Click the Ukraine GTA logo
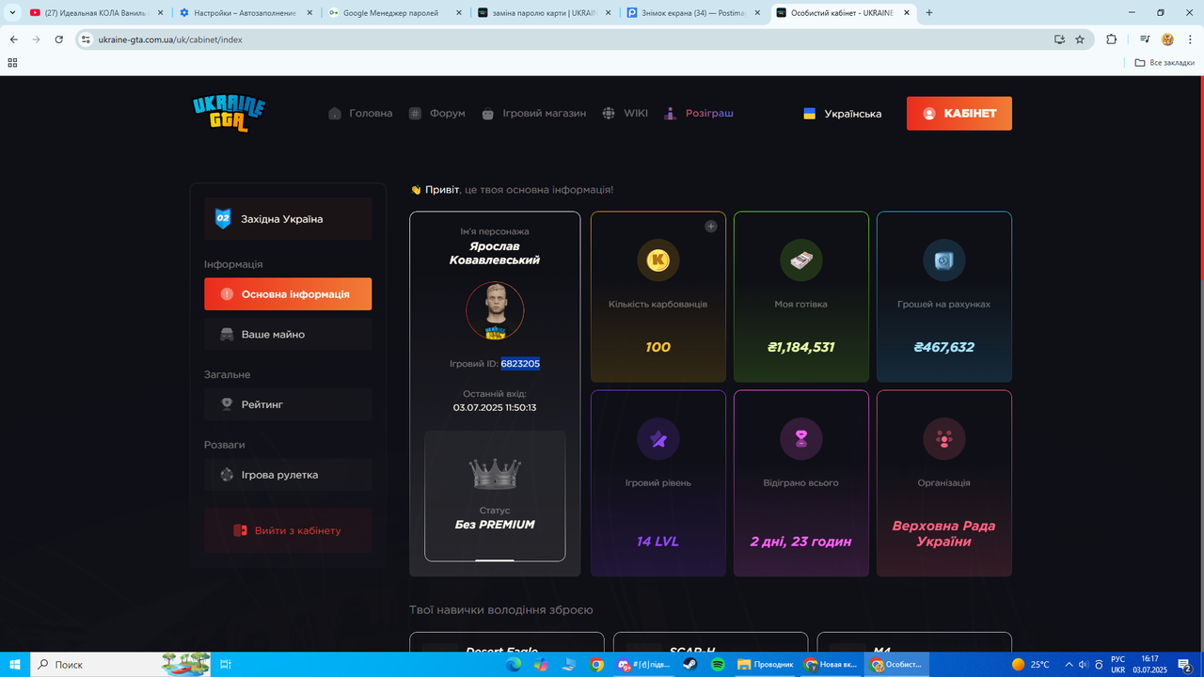Image resolution: width=1204 pixels, height=677 pixels. pos(229,113)
